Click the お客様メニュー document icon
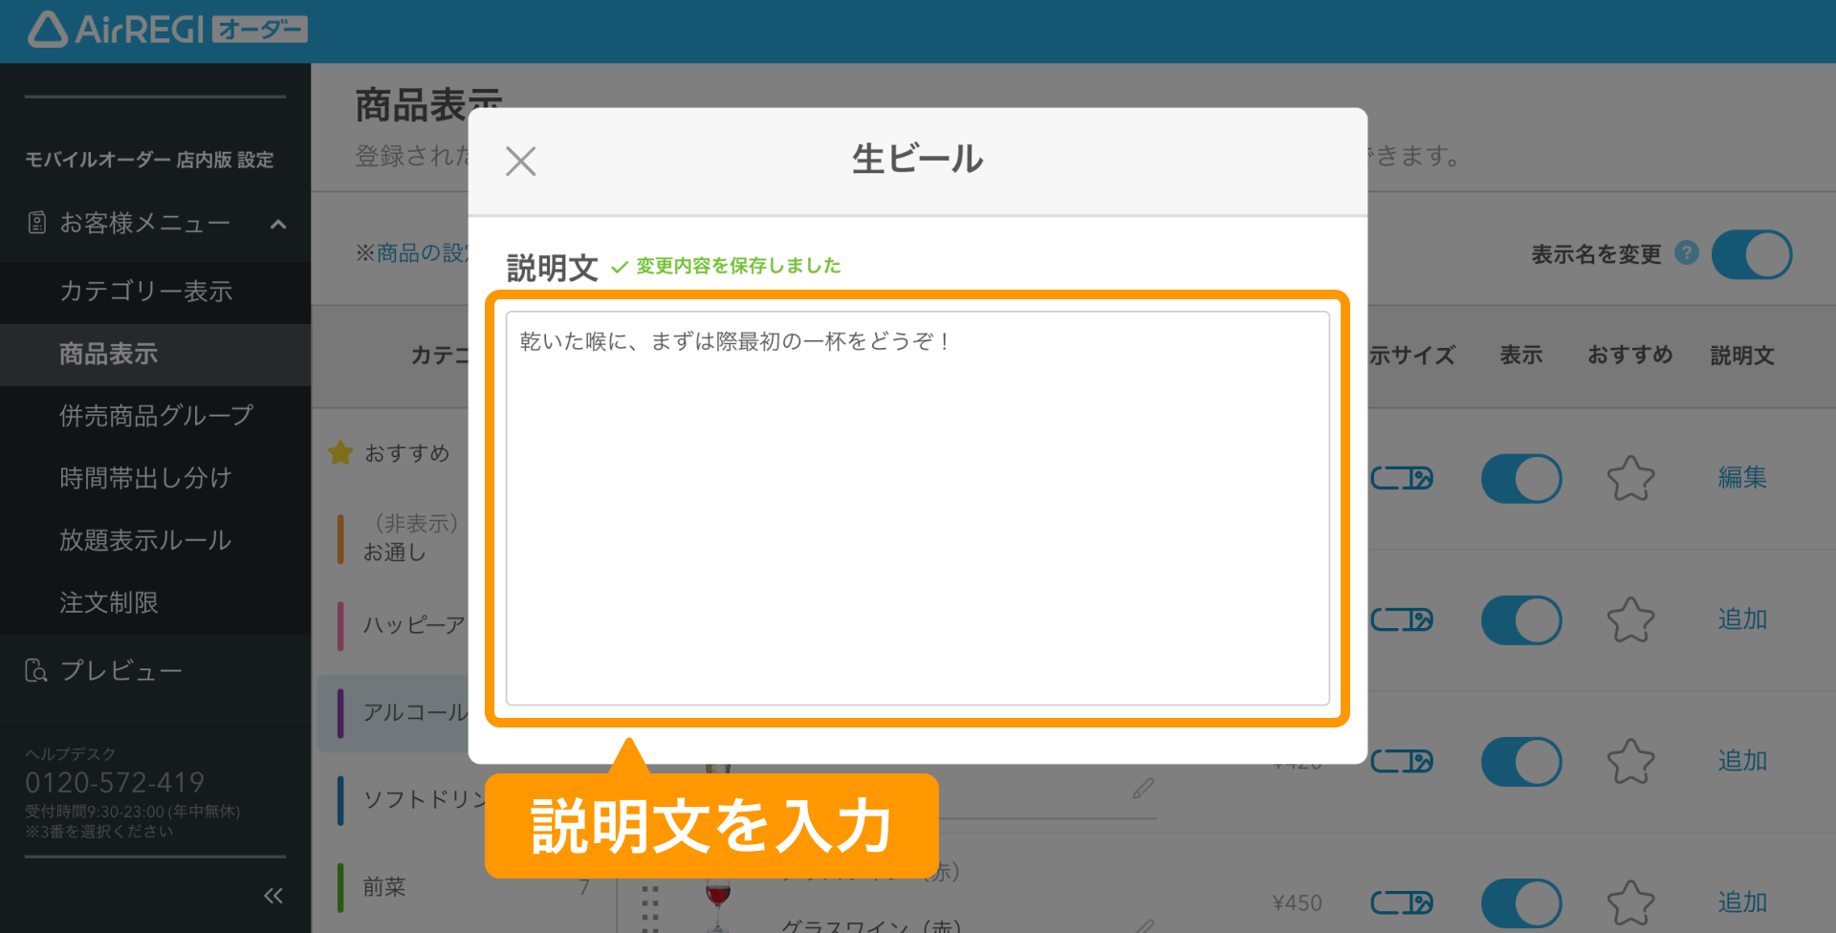The image size is (1836, 933). pos(36,224)
